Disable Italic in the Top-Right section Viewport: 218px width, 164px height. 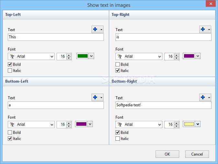pos(118,71)
